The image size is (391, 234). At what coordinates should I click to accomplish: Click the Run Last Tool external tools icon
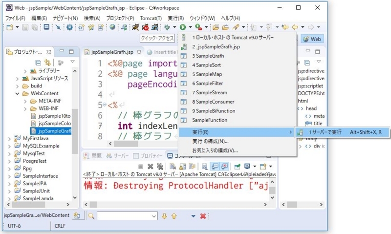coord(198,27)
